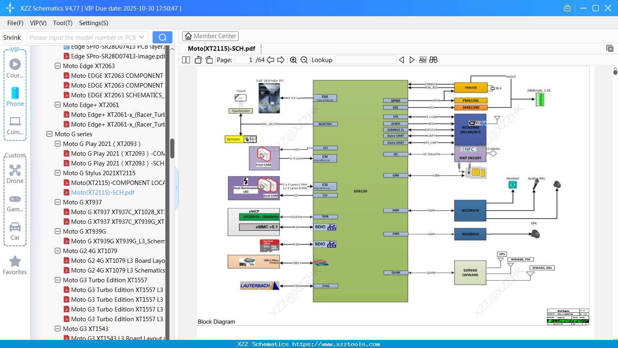Open the Courses category in sidebar
This screenshot has width=618, height=348.
[15, 68]
